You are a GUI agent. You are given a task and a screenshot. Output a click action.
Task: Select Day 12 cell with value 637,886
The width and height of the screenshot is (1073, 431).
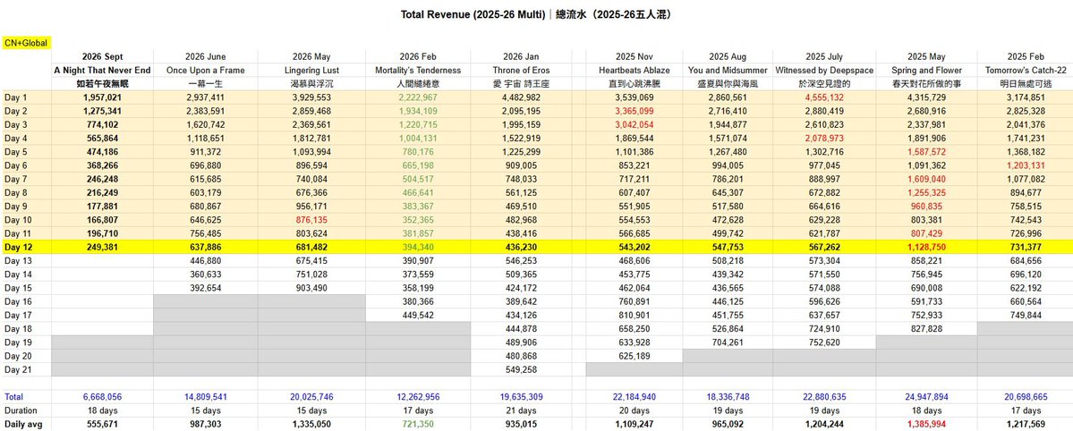[205, 248]
